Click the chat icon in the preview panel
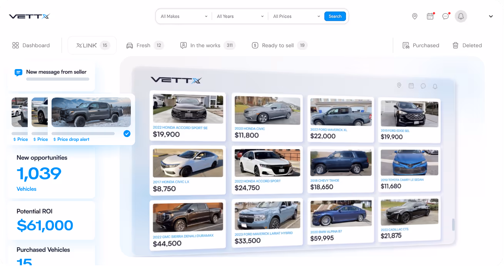This screenshot has height=266, width=504. 423,86
